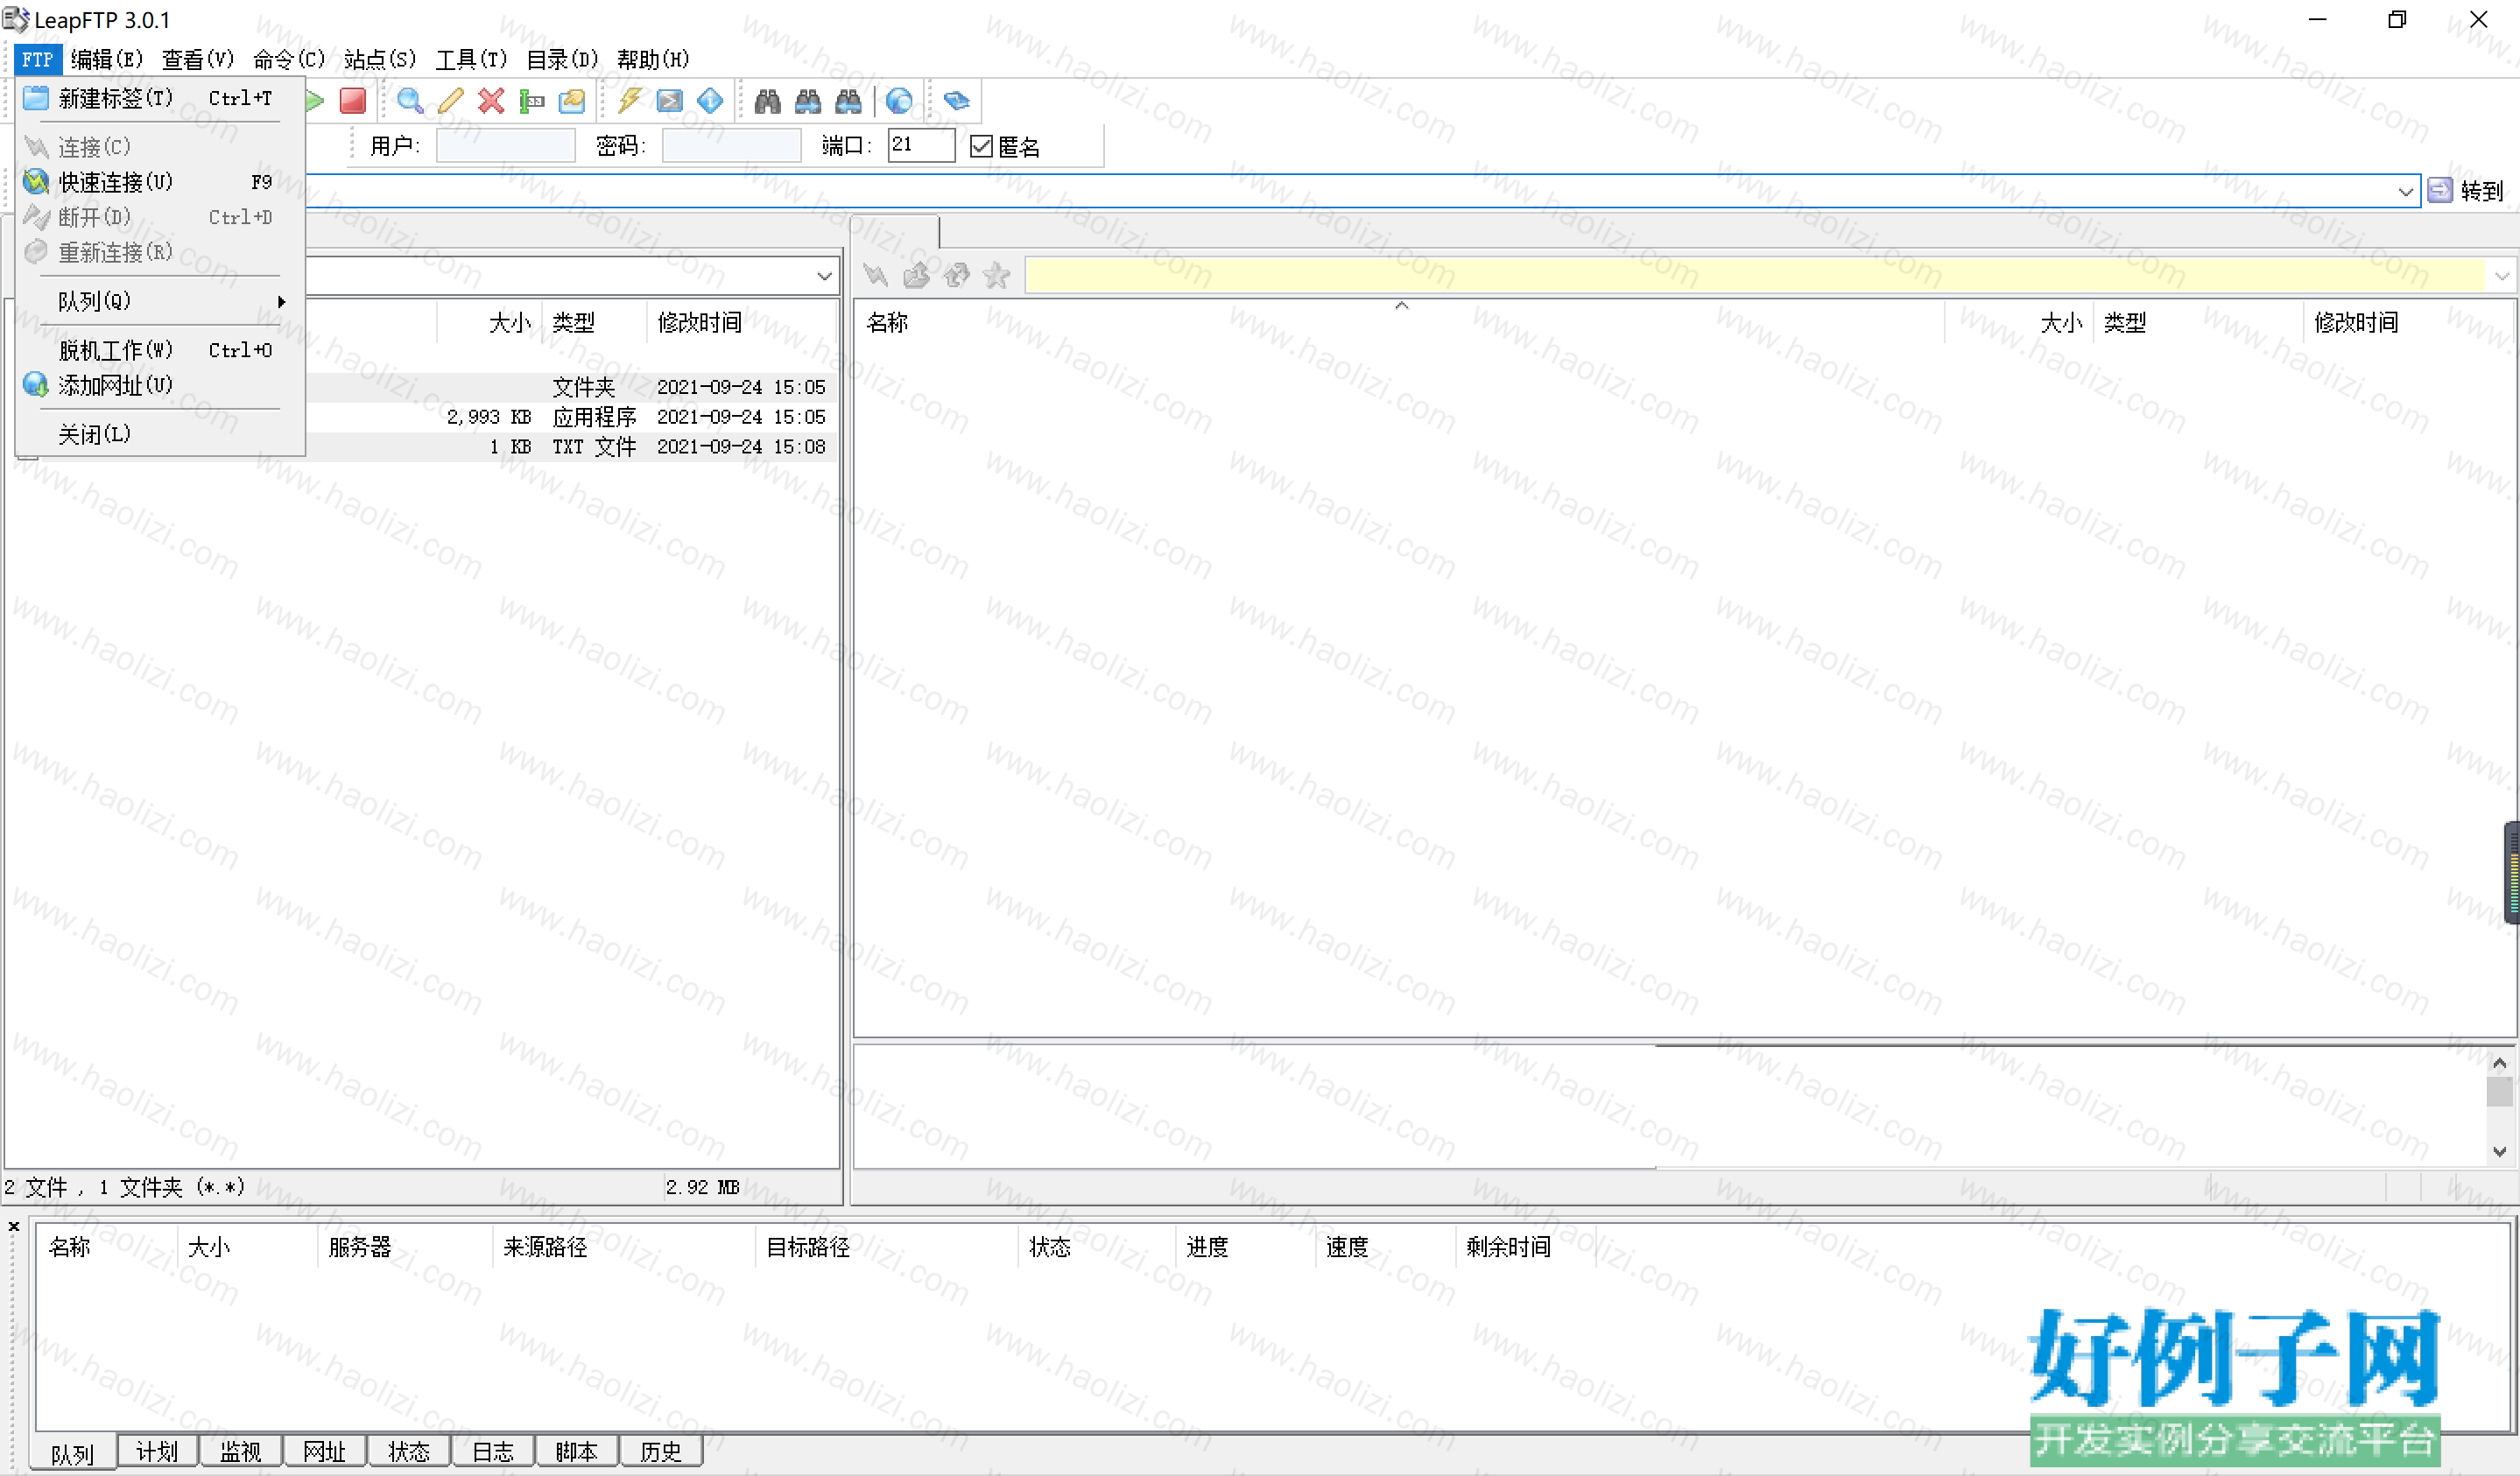
Task: Expand the 队列(Q) submenu
Action: [160, 301]
